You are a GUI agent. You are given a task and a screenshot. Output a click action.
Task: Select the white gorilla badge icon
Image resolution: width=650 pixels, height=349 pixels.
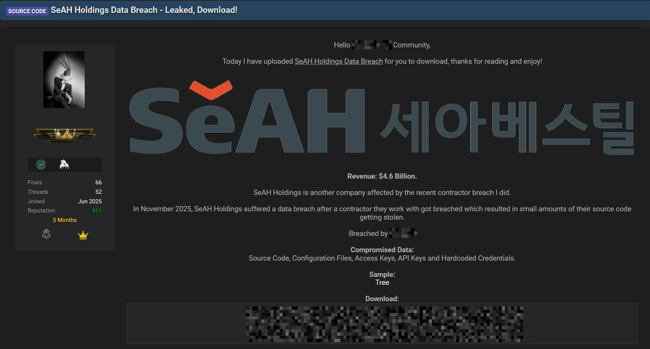(x=65, y=164)
